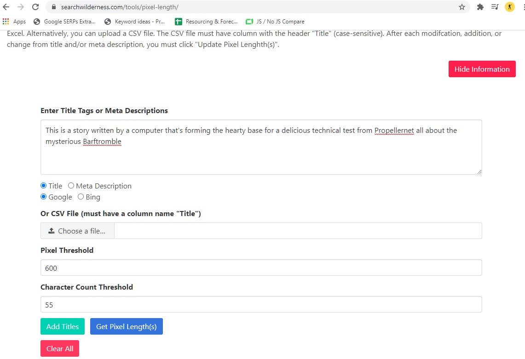Screen dimensions: 525x359
Task: Select the Title radio button
Action: [x=44, y=185]
